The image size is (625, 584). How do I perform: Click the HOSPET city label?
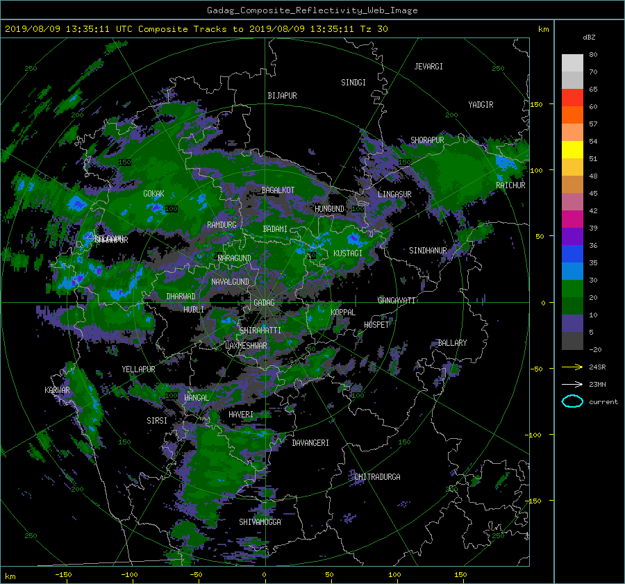pyautogui.click(x=376, y=325)
